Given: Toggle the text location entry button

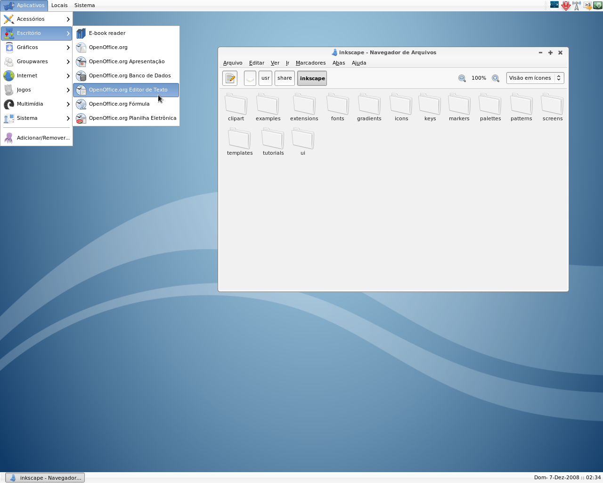Looking at the screenshot, I should coord(230,78).
